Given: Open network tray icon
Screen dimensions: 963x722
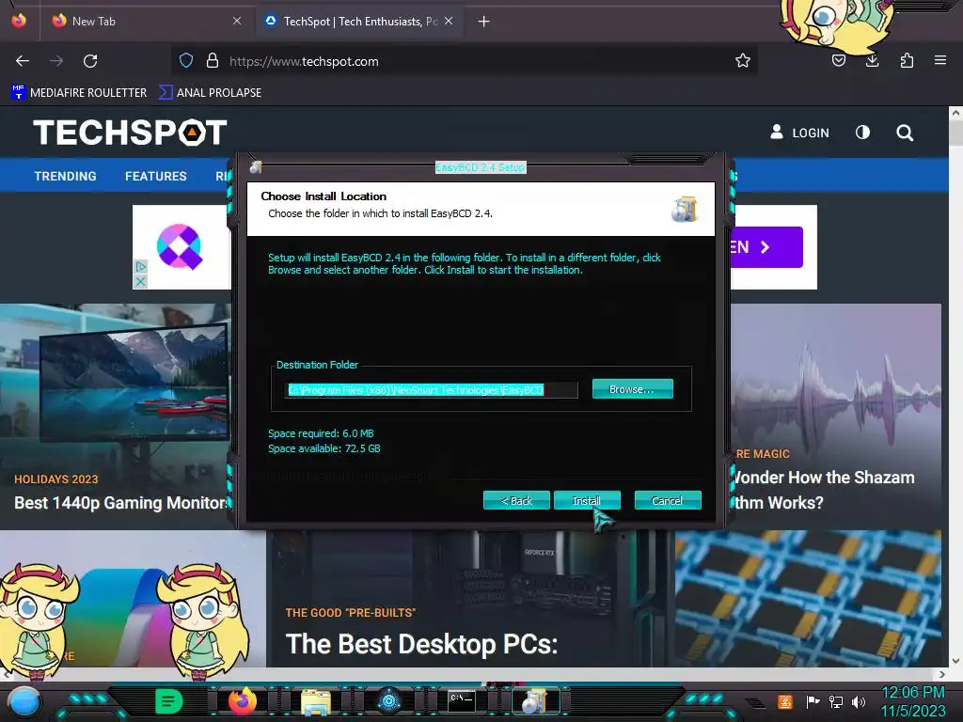Looking at the screenshot, I should tap(836, 701).
